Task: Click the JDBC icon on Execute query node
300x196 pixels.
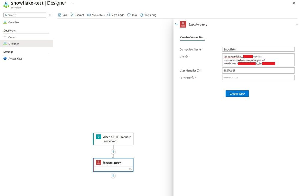Action: 98,162
